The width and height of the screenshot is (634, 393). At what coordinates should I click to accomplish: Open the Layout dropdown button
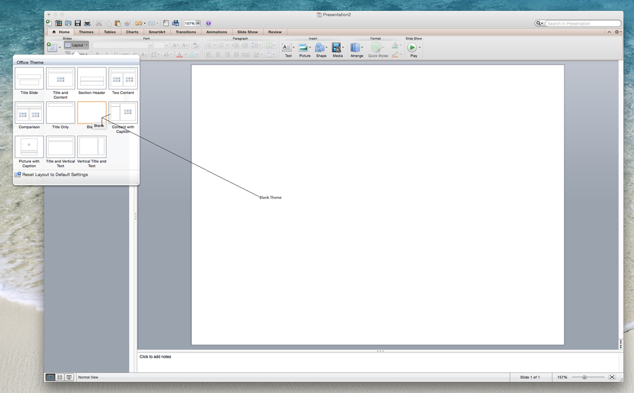[76, 45]
